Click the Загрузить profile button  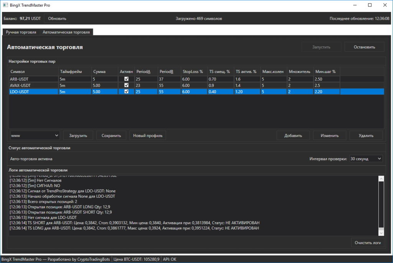(78, 136)
